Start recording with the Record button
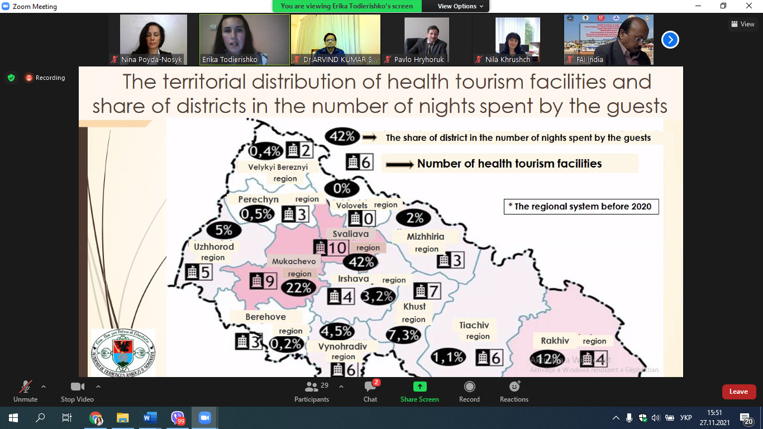The width and height of the screenshot is (763, 429). tap(469, 387)
